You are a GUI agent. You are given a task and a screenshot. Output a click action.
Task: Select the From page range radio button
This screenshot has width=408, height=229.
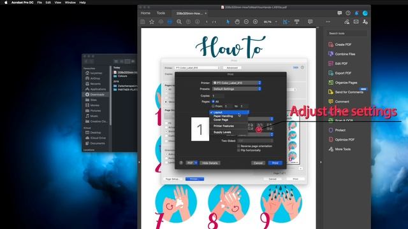(x=213, y=106)
